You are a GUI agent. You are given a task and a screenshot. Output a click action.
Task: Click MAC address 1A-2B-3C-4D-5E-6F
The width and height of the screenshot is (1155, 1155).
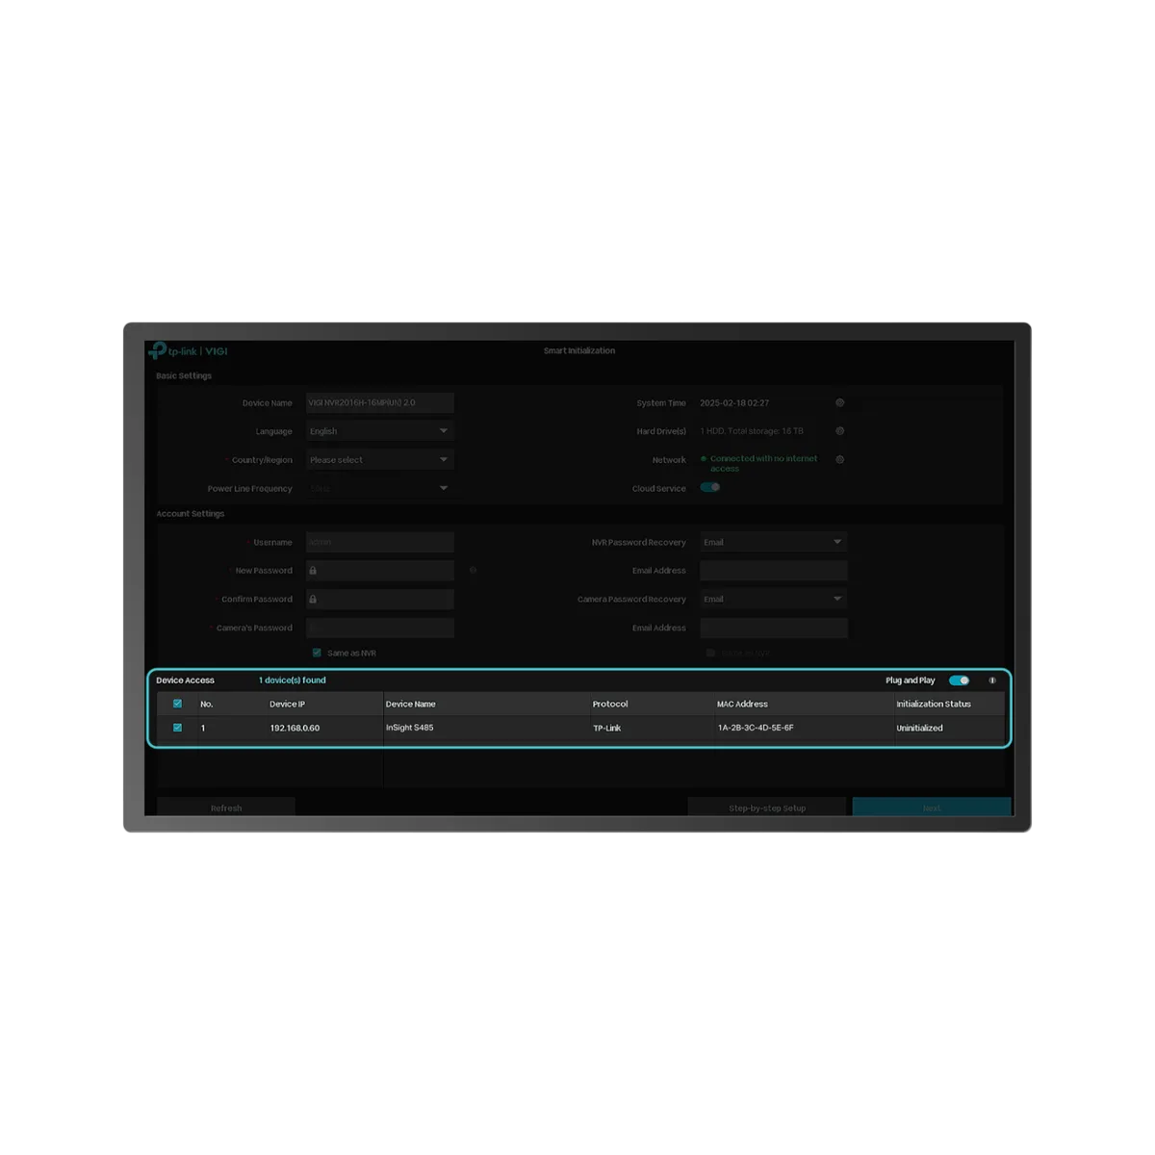click(756, 728)
